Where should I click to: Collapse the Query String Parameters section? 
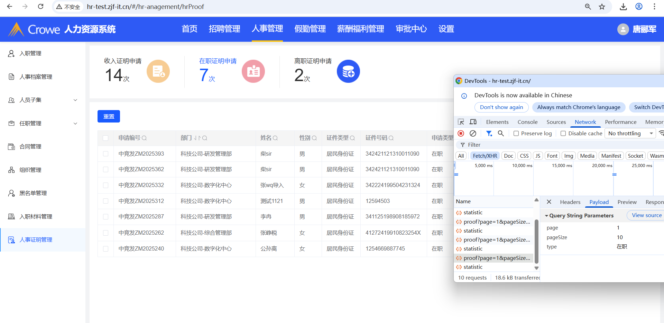[547, 216]
